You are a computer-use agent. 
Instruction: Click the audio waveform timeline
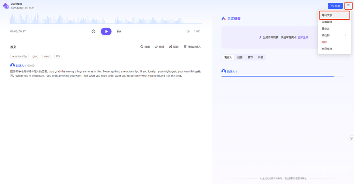(x=106, y=19)
